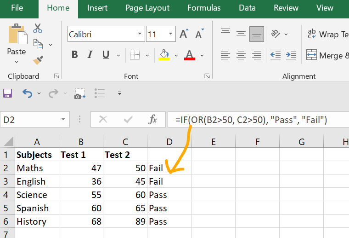Click the Test 2 header cell

point(125,155)
